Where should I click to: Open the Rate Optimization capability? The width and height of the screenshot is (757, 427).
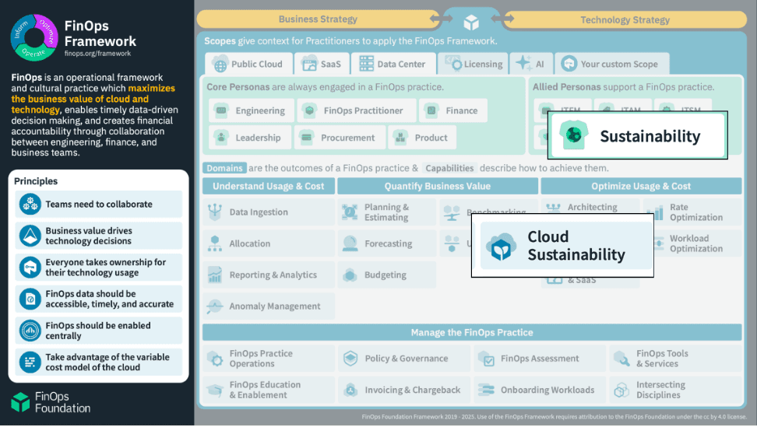click(692, 212)
